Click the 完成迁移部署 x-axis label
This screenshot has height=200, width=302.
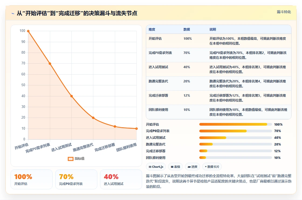105,147
